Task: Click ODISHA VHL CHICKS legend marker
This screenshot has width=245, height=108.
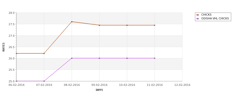Action: (x=198, y=19)
